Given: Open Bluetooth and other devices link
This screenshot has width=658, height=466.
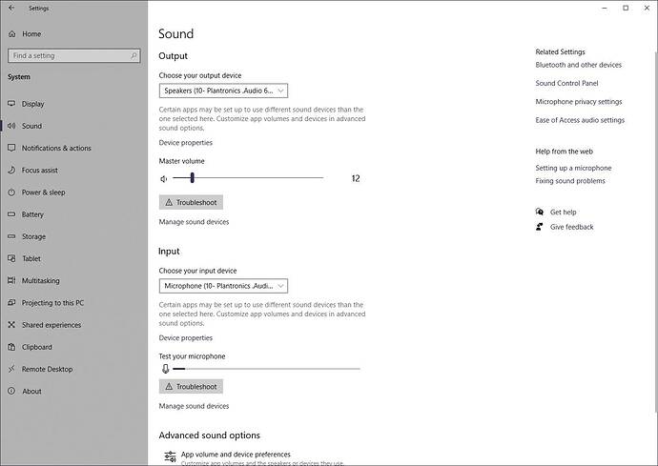Looking at the screenshot, I should tap(578, 66).
